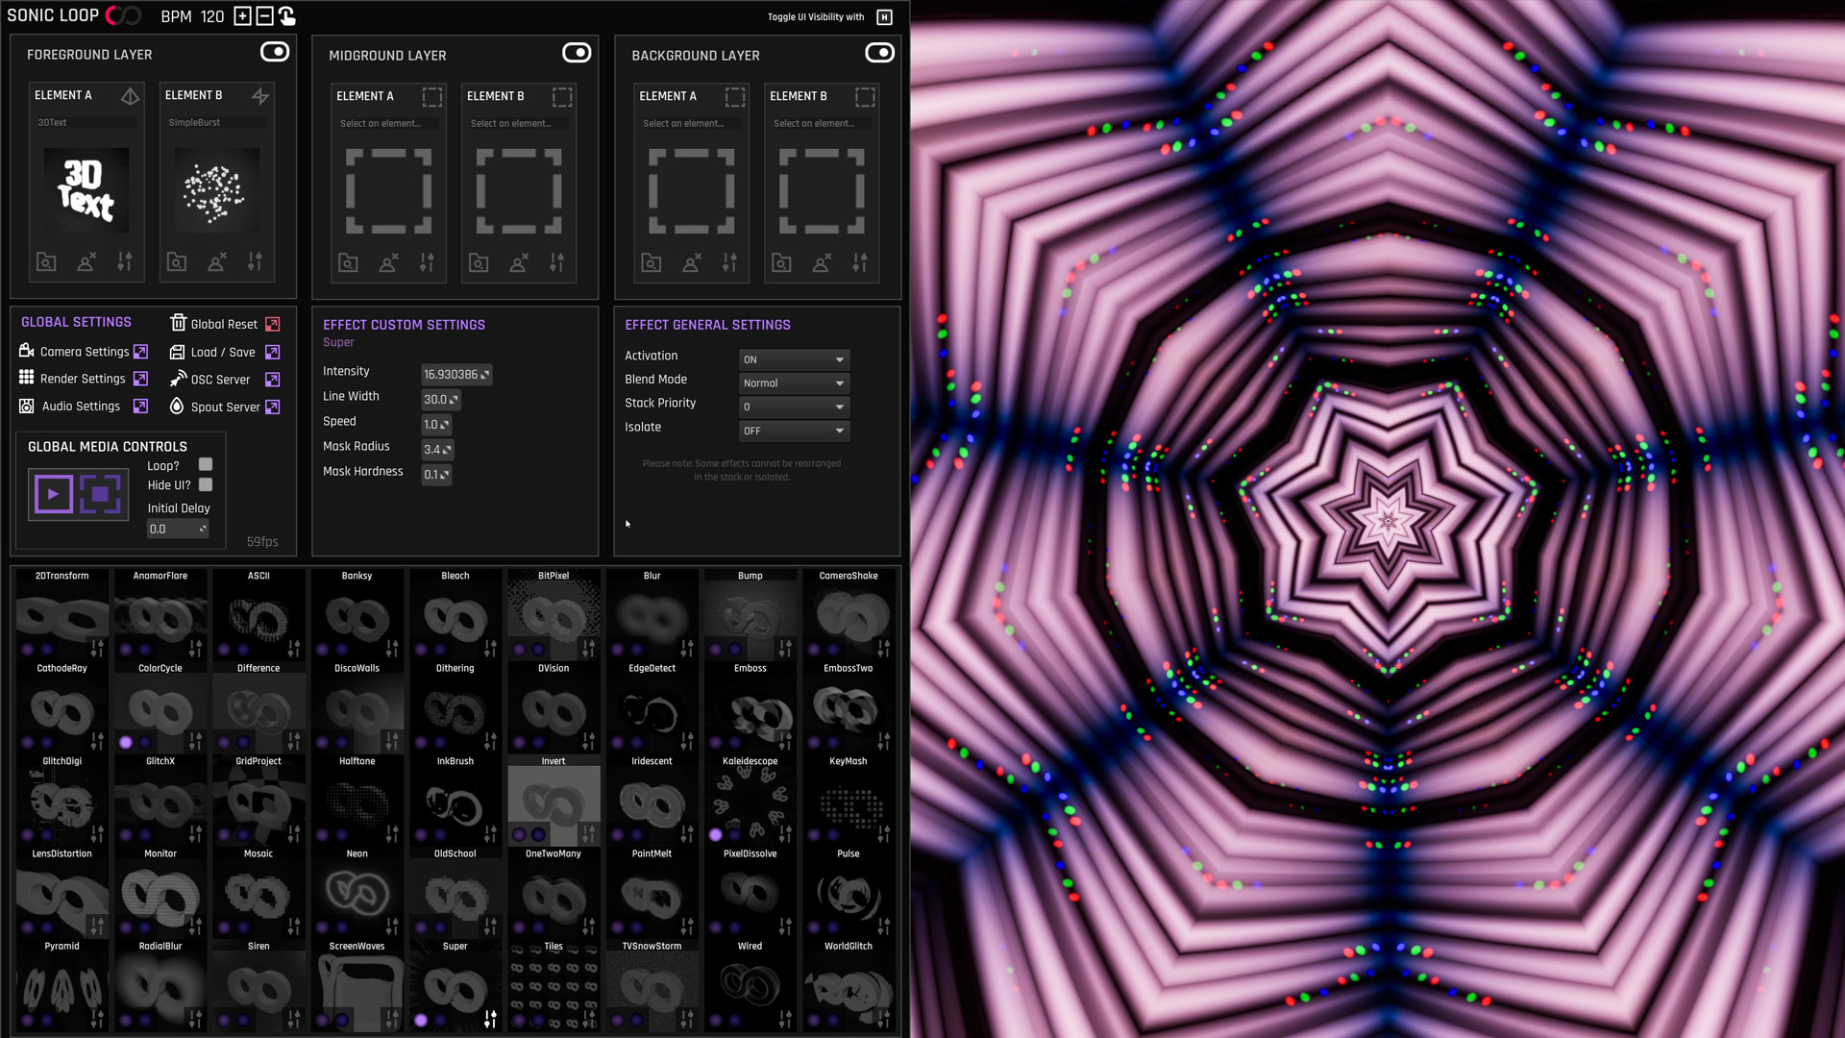The width and height of the screenshot is (1845, 1038).
Task: Trigger the Global Reset trash icon
Action: (x=180, y=324)
